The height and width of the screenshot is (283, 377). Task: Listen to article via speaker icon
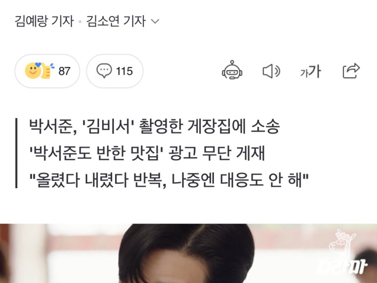coord(271,71)
